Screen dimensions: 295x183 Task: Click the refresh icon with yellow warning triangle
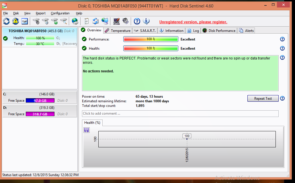coord(15,21)
